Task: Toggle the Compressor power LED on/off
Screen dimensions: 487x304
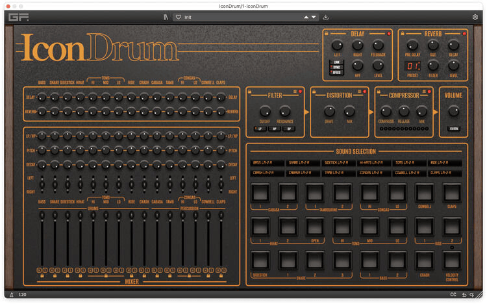Action: [x=430, y=92]
